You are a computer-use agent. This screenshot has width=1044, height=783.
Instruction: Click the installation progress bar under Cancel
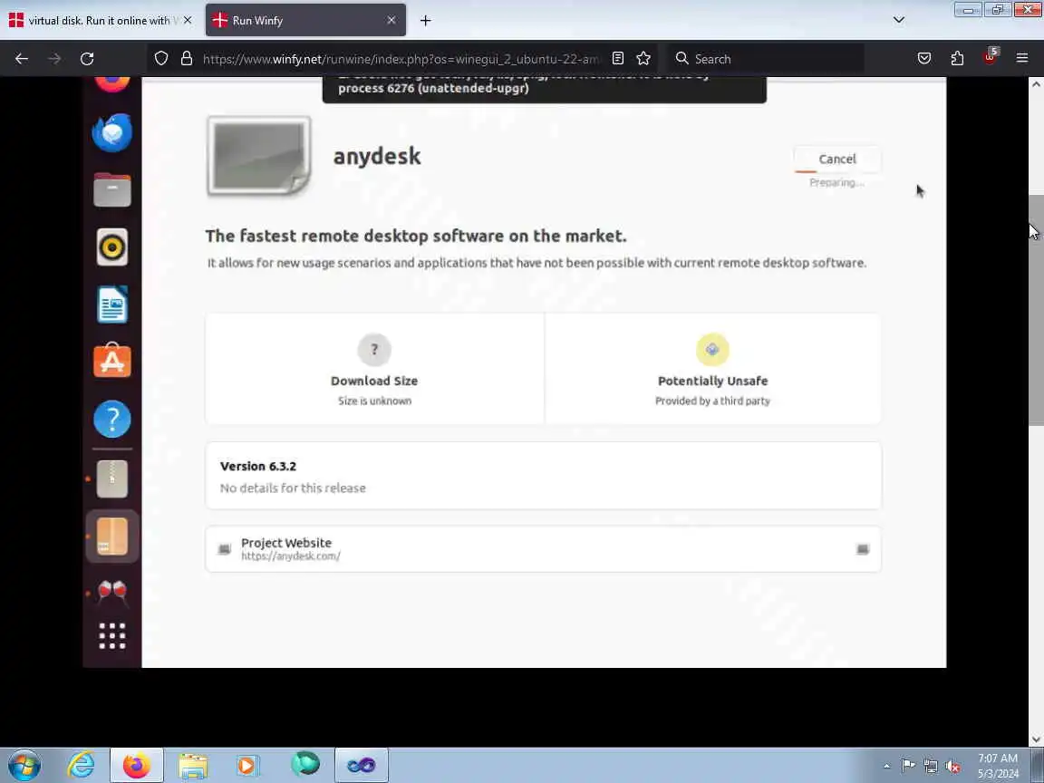(x=837, y=172)
